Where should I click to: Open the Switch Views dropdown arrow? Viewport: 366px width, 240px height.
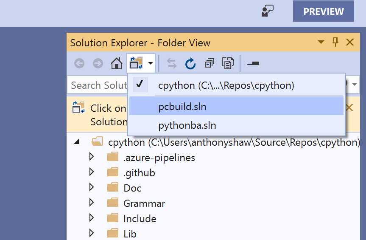click(151, 64)
